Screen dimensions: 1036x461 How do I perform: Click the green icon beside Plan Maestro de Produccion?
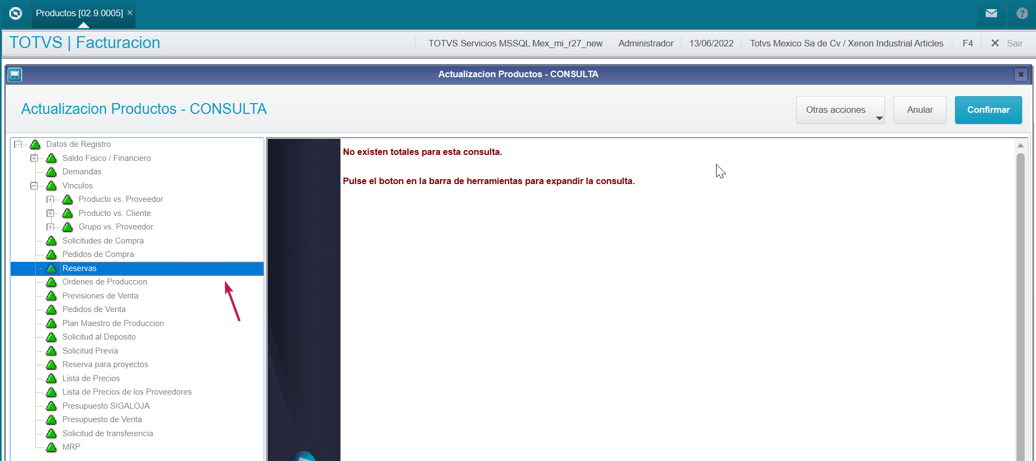pyautogui.click(x=51, y=323)
